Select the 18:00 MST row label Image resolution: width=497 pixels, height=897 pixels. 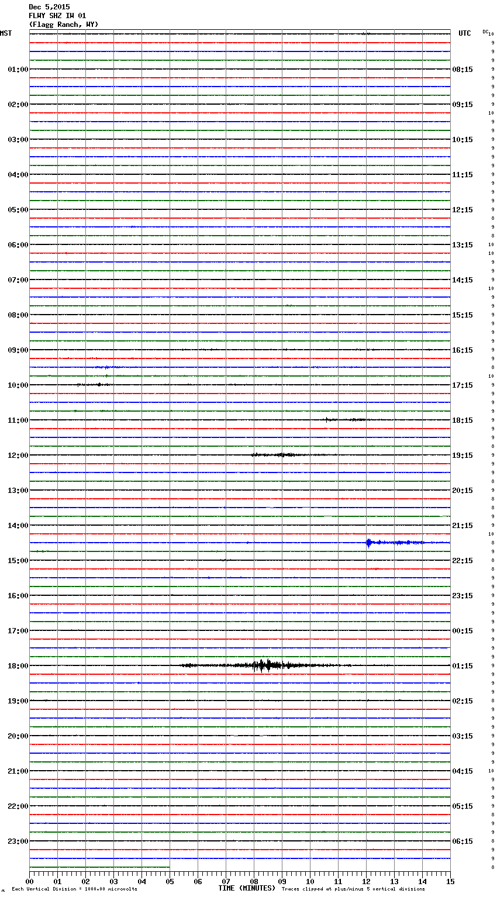(18, 666)
